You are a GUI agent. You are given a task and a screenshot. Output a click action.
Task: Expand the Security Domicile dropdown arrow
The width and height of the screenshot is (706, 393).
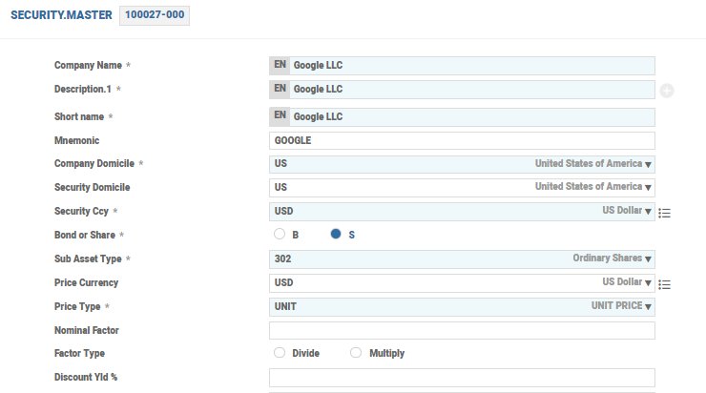point(648,188)
